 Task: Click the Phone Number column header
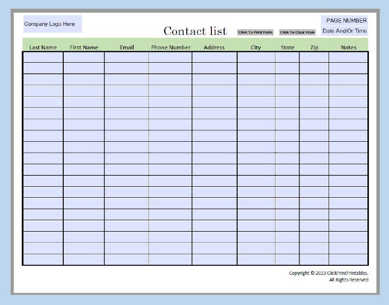171,47
